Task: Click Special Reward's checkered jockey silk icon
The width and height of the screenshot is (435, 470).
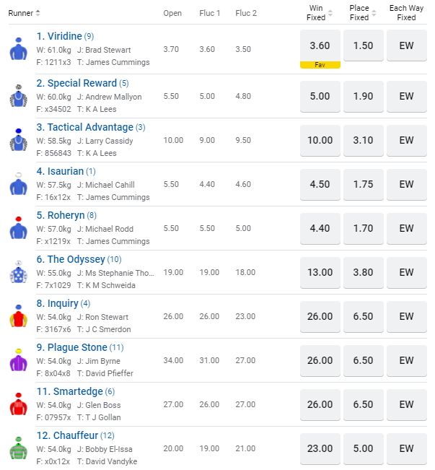Action: click(x=18, y=96)
